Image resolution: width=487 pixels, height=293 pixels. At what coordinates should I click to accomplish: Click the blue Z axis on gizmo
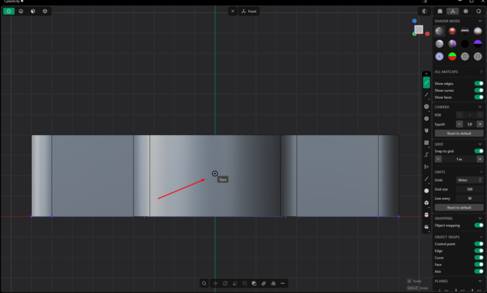[415, 21]
